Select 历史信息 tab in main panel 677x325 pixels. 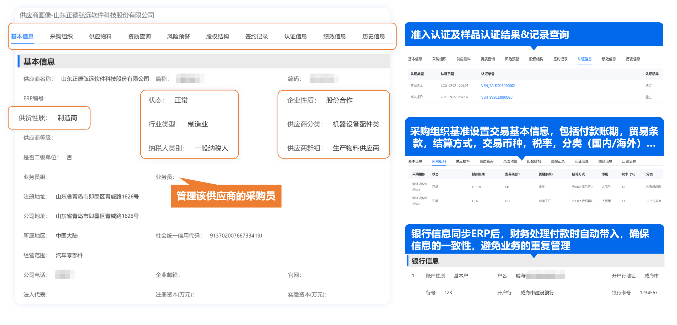tap(374, 36)
